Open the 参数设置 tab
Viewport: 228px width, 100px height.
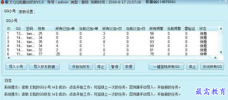(x=26, y=12)
